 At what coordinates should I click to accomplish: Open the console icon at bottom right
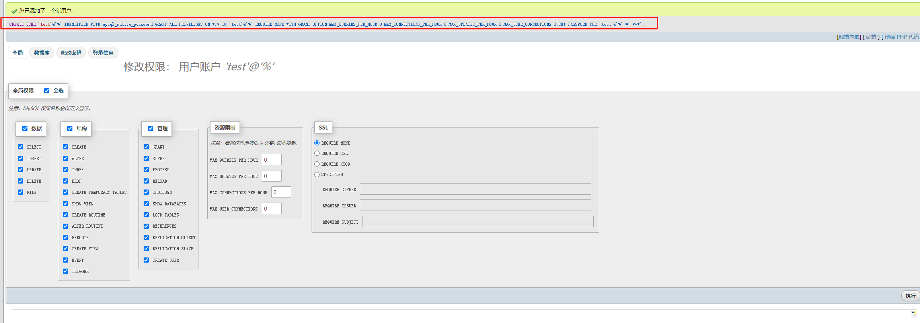(x=914, y=314)
